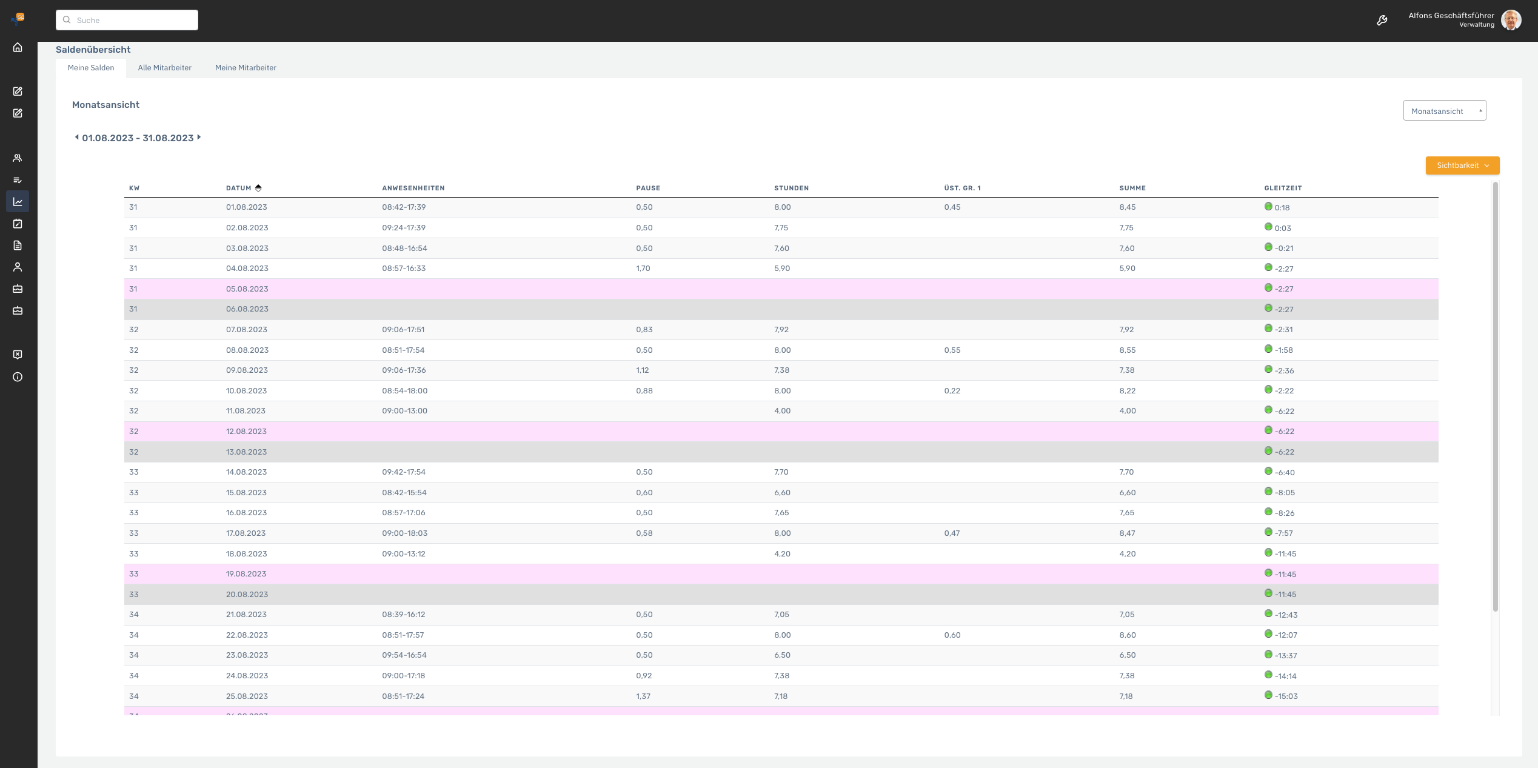1538x768 pixels.
Task: Click the wrench settings icon
Action: click(x=1382, y=21)
